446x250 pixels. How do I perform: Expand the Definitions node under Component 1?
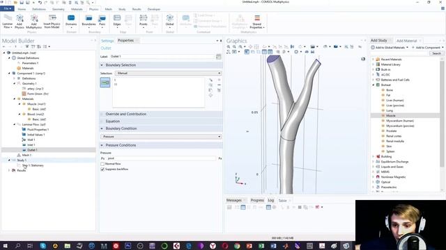14,78
